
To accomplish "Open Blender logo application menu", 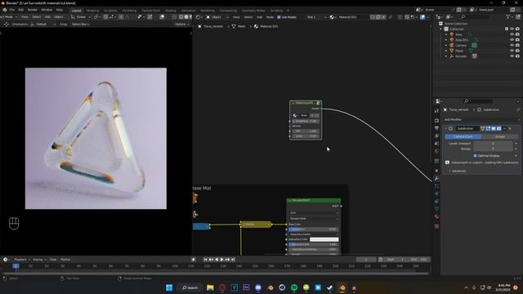I will [x=4, y=10].
